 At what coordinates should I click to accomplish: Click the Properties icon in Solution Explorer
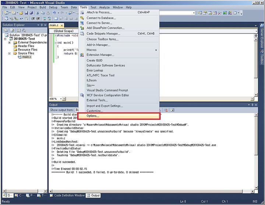(x=6, y=30)
